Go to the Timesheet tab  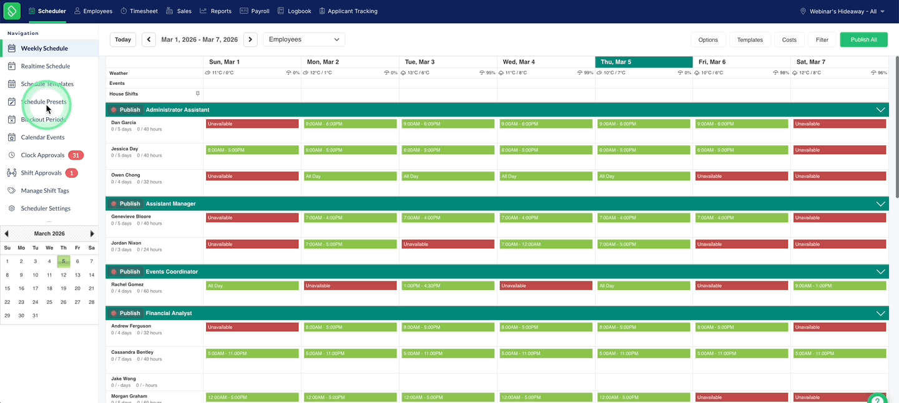point(139,11)
